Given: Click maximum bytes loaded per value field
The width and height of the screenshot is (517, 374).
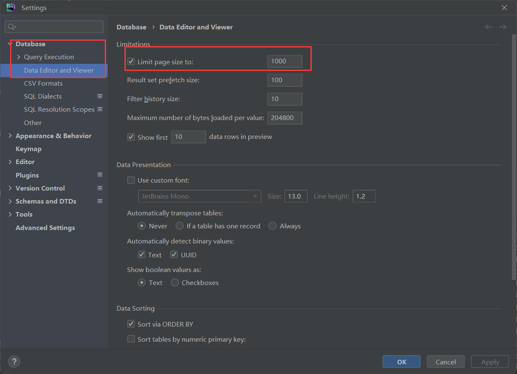Looking at the screenshot, I should point(285,118).
